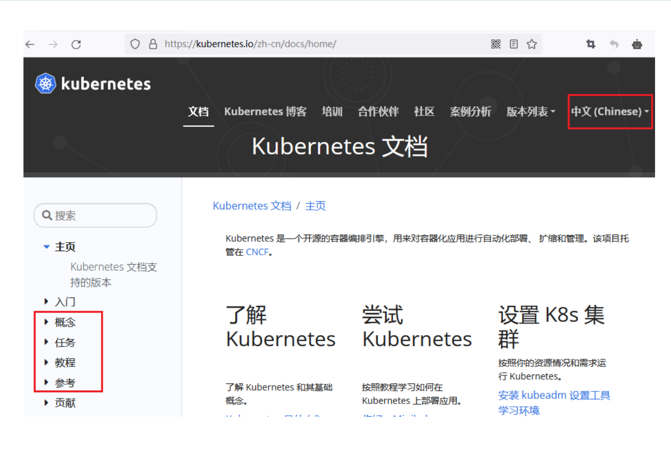The image size is (671, 451).
Task: Click the browser back arrow
Action: tap(30, 44)
